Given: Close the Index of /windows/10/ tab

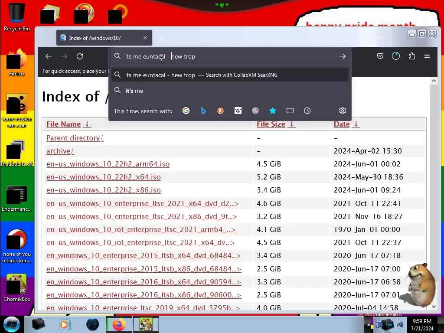Looking at the screenshot, I should click(x=145, y=38).
